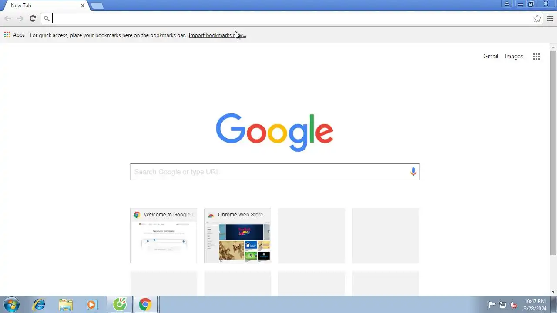Open a new tab with the tab button

97,6
